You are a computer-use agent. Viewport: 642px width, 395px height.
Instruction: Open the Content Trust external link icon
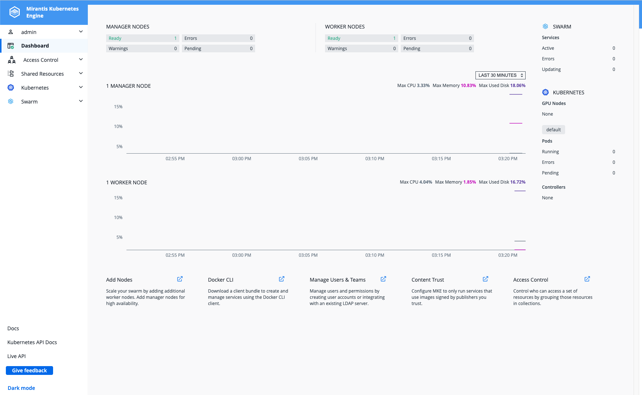pyautogui.click(x=485, y=279)
